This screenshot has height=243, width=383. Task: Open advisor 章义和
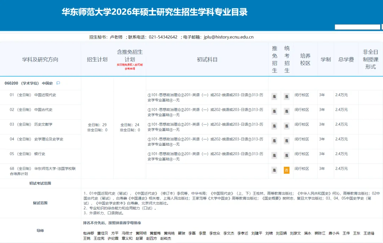tap(127, 238)
